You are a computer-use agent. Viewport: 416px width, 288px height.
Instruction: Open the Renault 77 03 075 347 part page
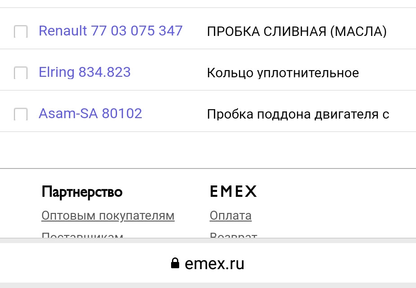coord(110,31)
